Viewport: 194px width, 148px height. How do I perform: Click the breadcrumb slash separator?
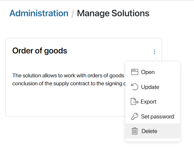(73, 14)
